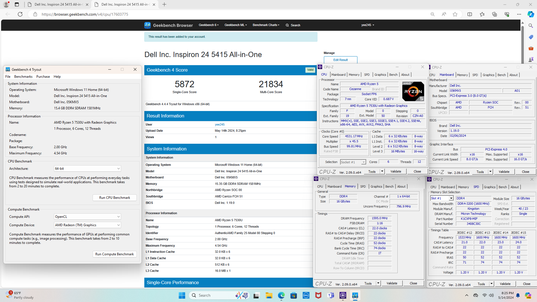
Task: Click Edit Result button
Action: (x=340, y=60)
